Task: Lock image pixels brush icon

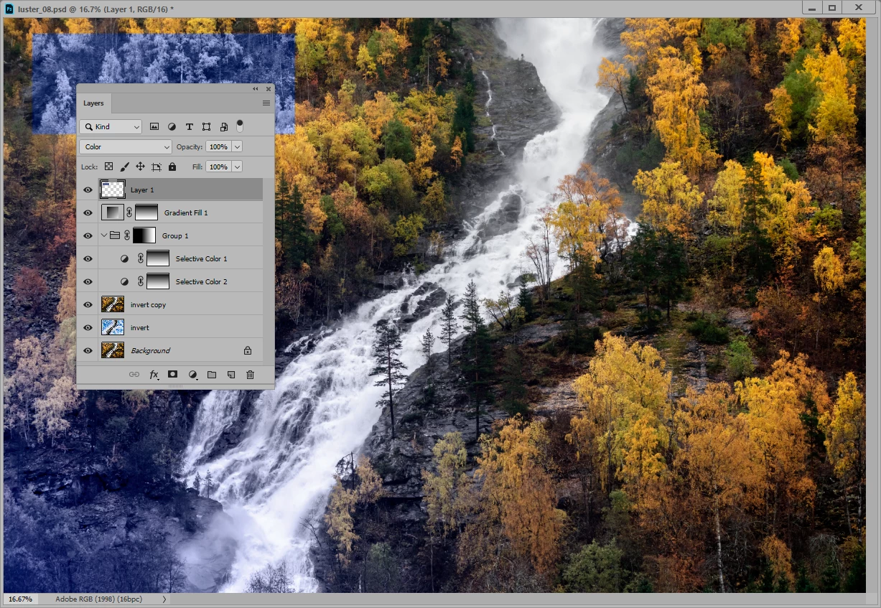Action: (125, 167)
